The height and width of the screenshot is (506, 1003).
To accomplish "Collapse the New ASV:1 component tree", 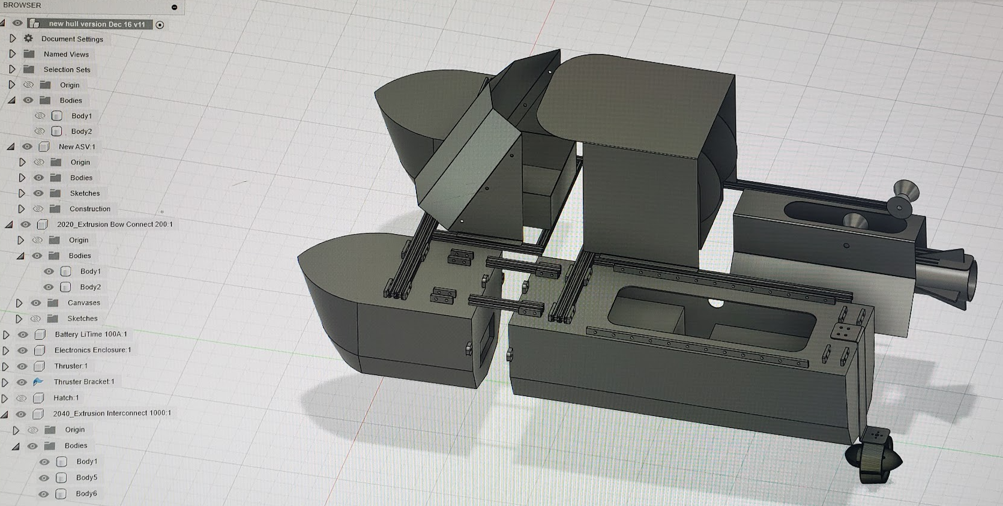I will click(x=11, y=146).
